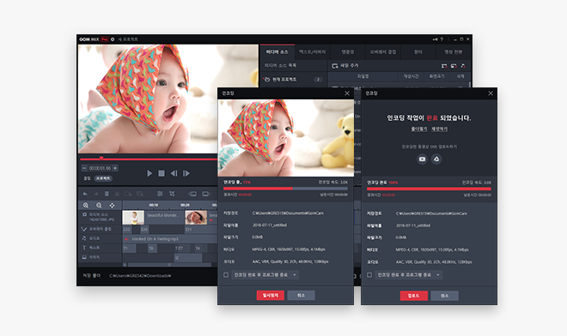Switch to the 템플릿 tab

pyautogui.click(x=348, y=52)
